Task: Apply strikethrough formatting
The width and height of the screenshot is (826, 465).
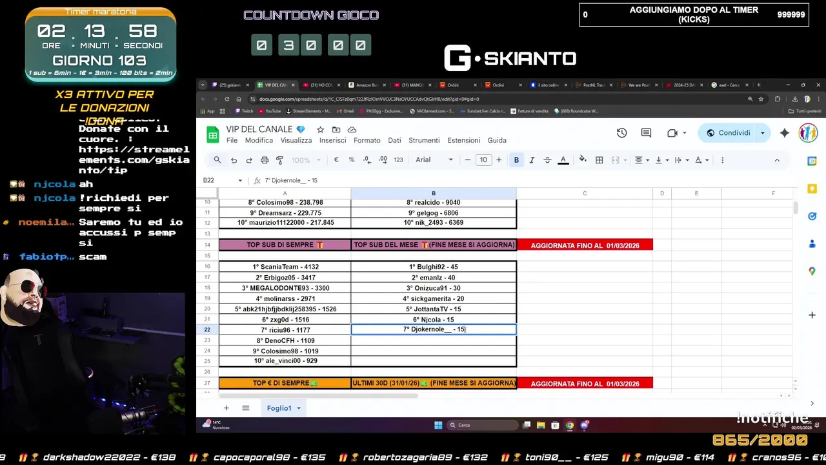Action: click(547, 160)
